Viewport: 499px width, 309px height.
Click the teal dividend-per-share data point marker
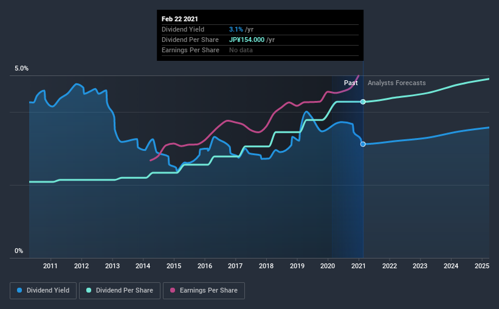(363, 102)
